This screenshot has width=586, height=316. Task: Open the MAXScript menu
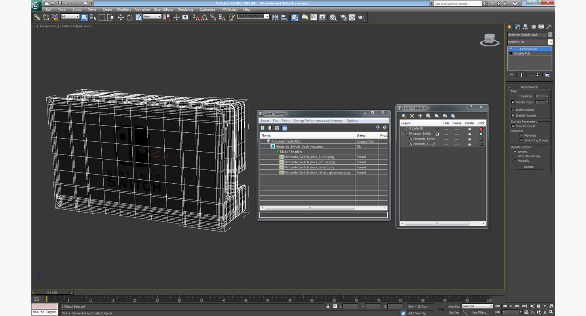229,9
